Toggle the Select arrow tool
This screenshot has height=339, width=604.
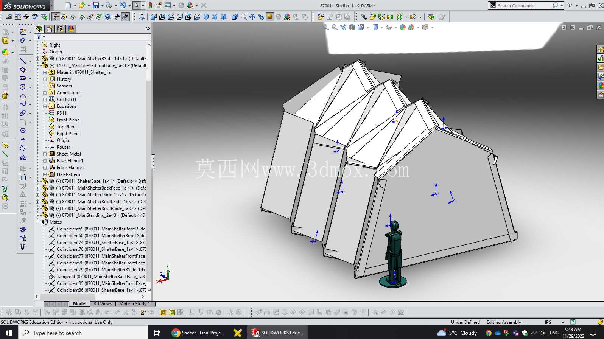click(136, 5)
